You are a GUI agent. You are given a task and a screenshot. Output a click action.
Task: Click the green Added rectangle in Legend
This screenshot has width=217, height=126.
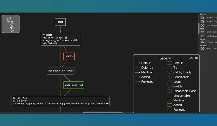(169, 105)
